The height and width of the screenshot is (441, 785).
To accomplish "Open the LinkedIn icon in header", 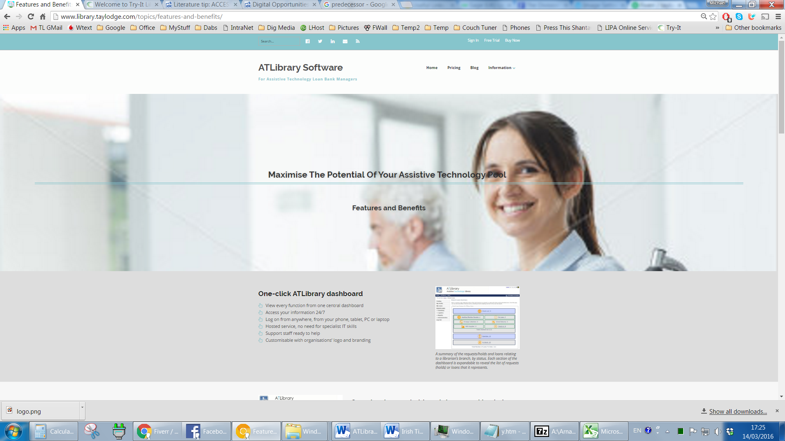I will [333, 41].
